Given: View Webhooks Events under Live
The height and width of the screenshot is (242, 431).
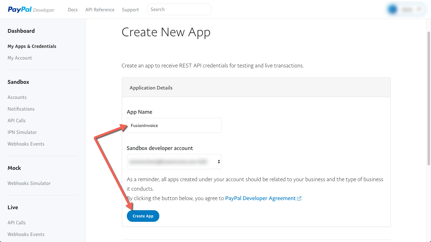Looking at the screenshot, I should [x=26, y=234].
